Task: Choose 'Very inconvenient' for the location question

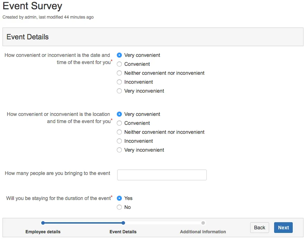Action: [x=119, y=150]
